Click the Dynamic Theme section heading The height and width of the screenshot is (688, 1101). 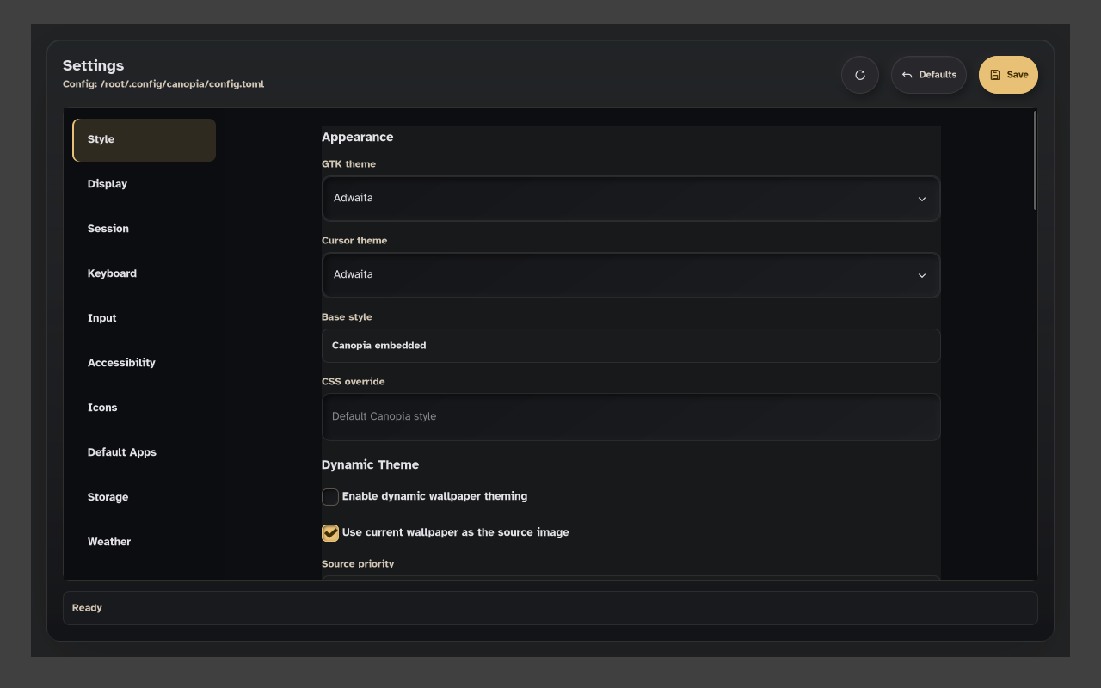(x=370, y=464)
